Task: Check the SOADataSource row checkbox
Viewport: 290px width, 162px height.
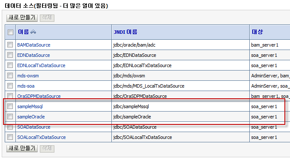Action: click(10, 127)
